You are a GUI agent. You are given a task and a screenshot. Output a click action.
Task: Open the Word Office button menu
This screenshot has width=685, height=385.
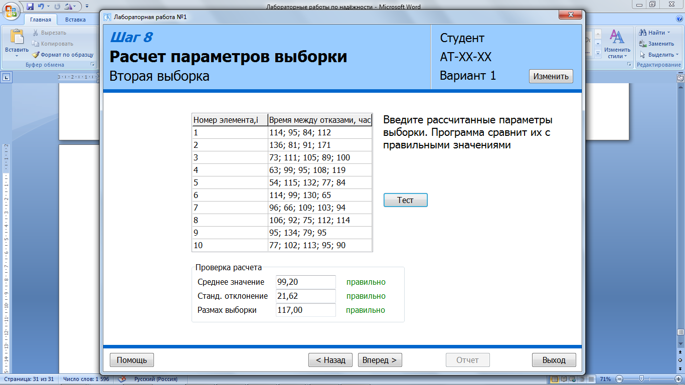pos(11,11)
